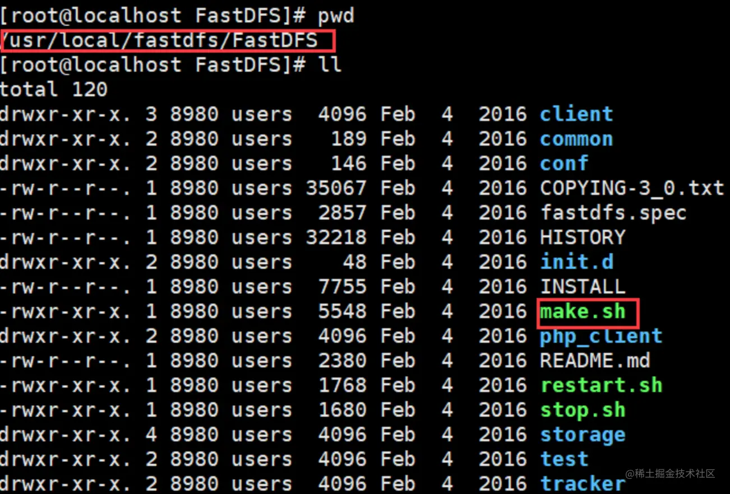Click the /usr/local/fastdfs/FastDFS path output
Screen dimensions: 730x494
[x=159, y=40]
